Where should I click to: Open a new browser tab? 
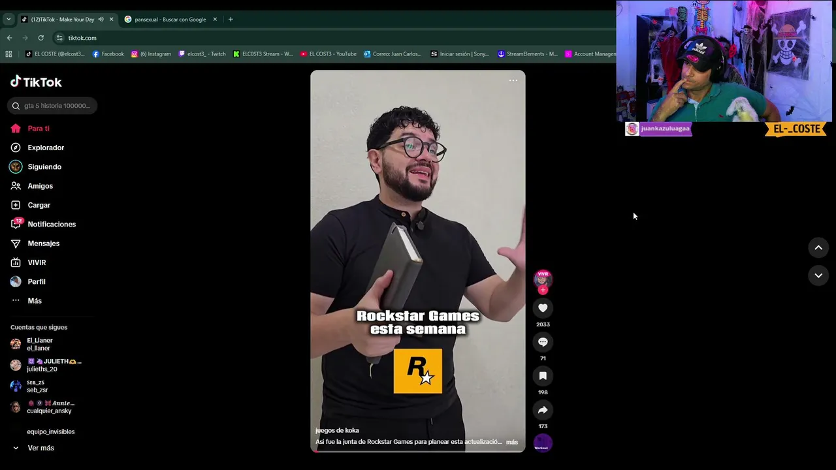[x=231, y=20]
